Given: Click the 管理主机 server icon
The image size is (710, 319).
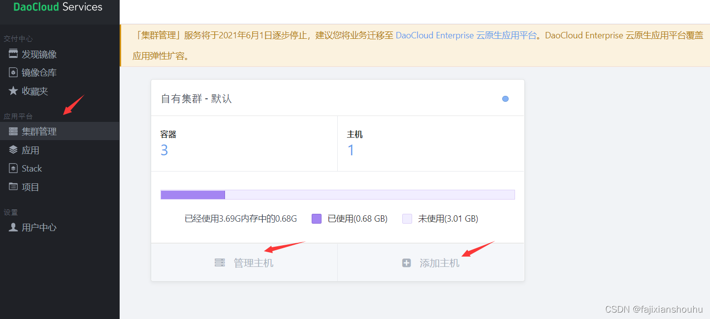Looking at the screenshot, I should pos(220,263).
